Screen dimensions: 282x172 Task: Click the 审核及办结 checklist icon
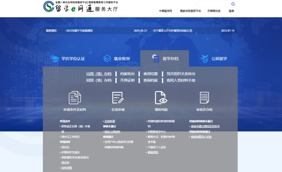pos(204,98)
